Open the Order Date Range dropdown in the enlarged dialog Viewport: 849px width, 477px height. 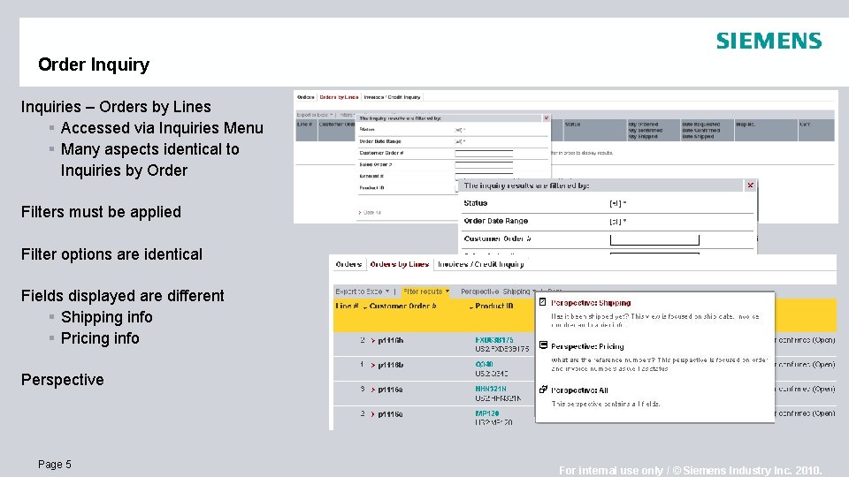(618, 221)
